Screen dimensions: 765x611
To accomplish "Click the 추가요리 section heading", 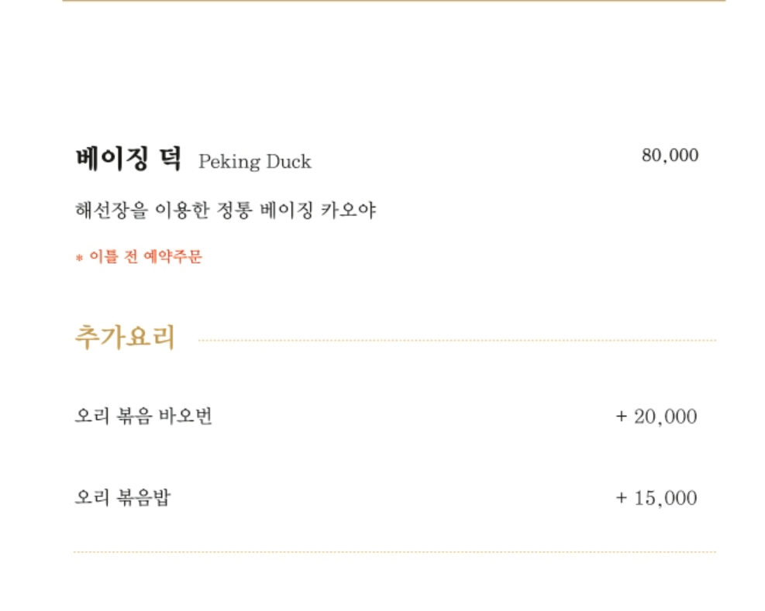I will click(x=125, y=338).
